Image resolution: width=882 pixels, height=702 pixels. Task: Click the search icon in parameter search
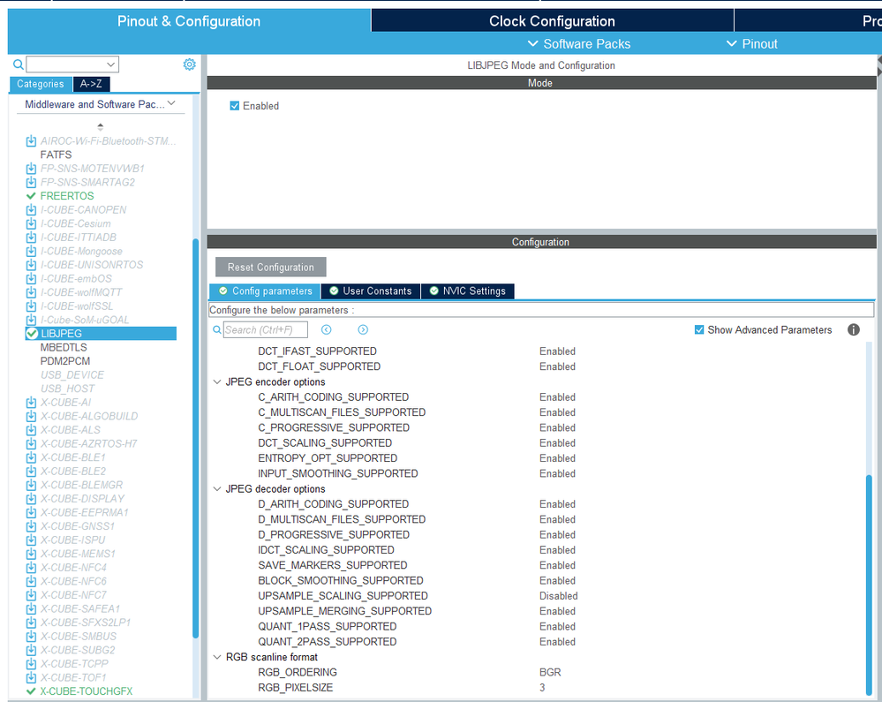click(x=216, y=329)
